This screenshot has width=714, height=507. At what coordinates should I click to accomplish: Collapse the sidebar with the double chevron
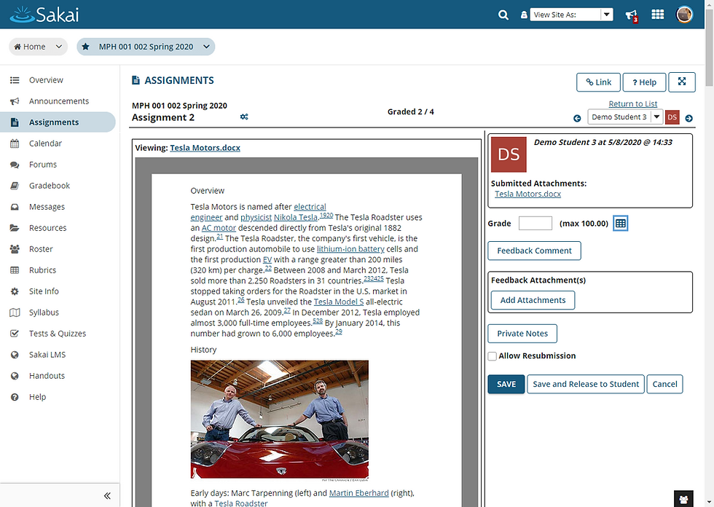click(x=107, y=495)
